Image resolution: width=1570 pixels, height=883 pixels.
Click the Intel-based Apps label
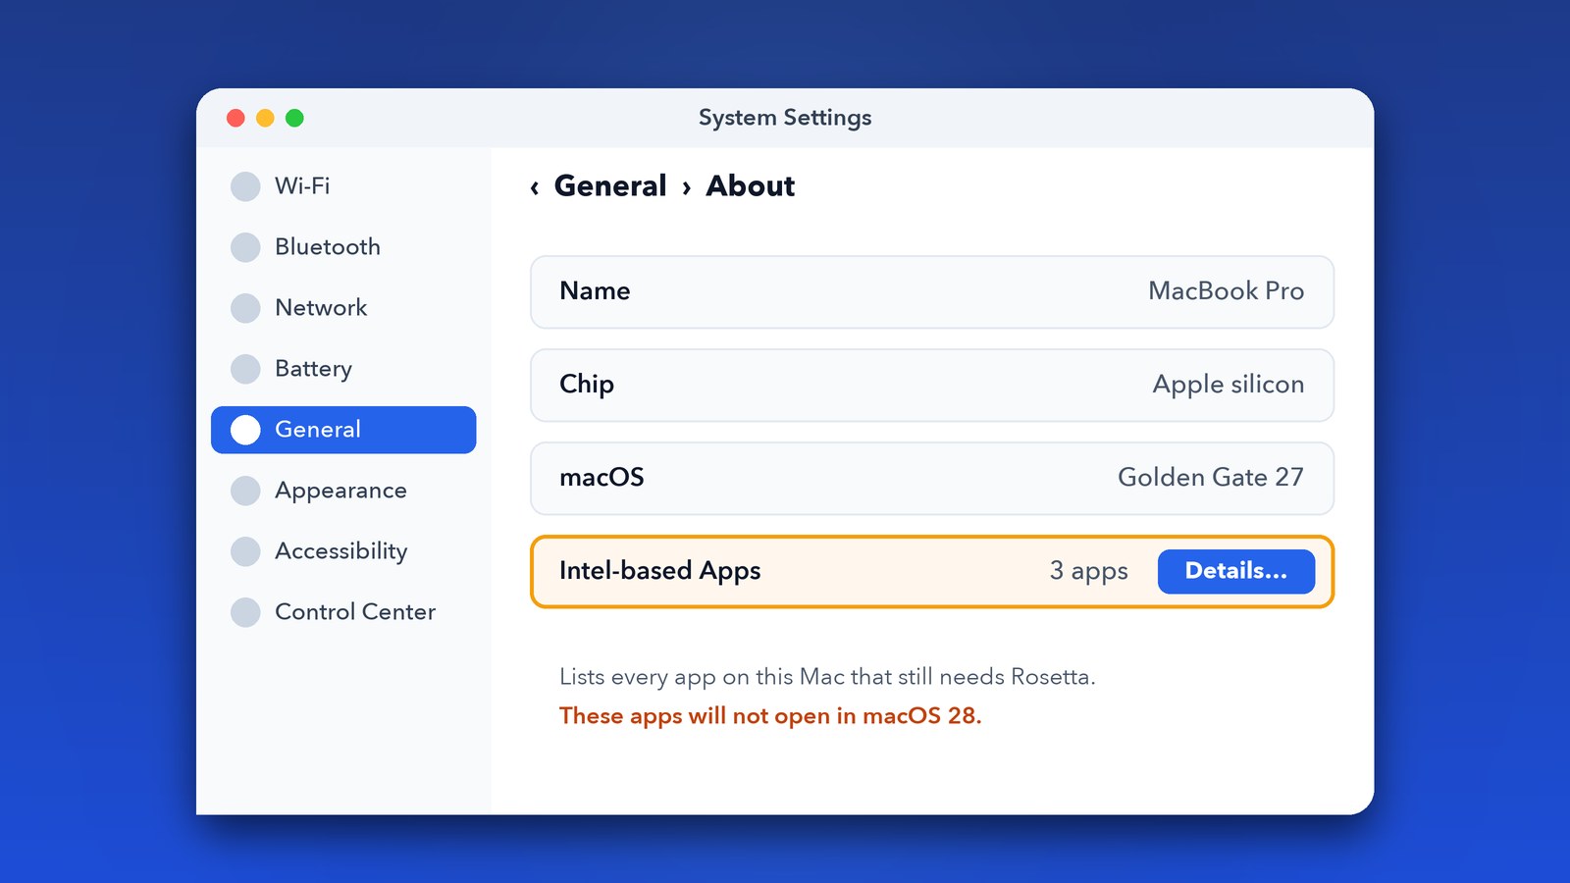tap(659, 571)
